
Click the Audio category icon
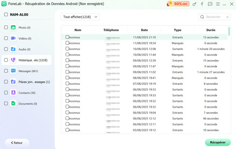(13, 49)
